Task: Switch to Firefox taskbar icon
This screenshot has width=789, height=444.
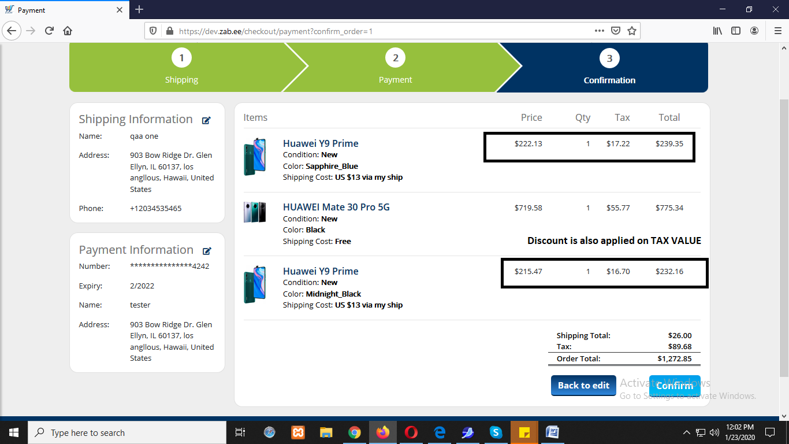Action: [x=383, y=432]
